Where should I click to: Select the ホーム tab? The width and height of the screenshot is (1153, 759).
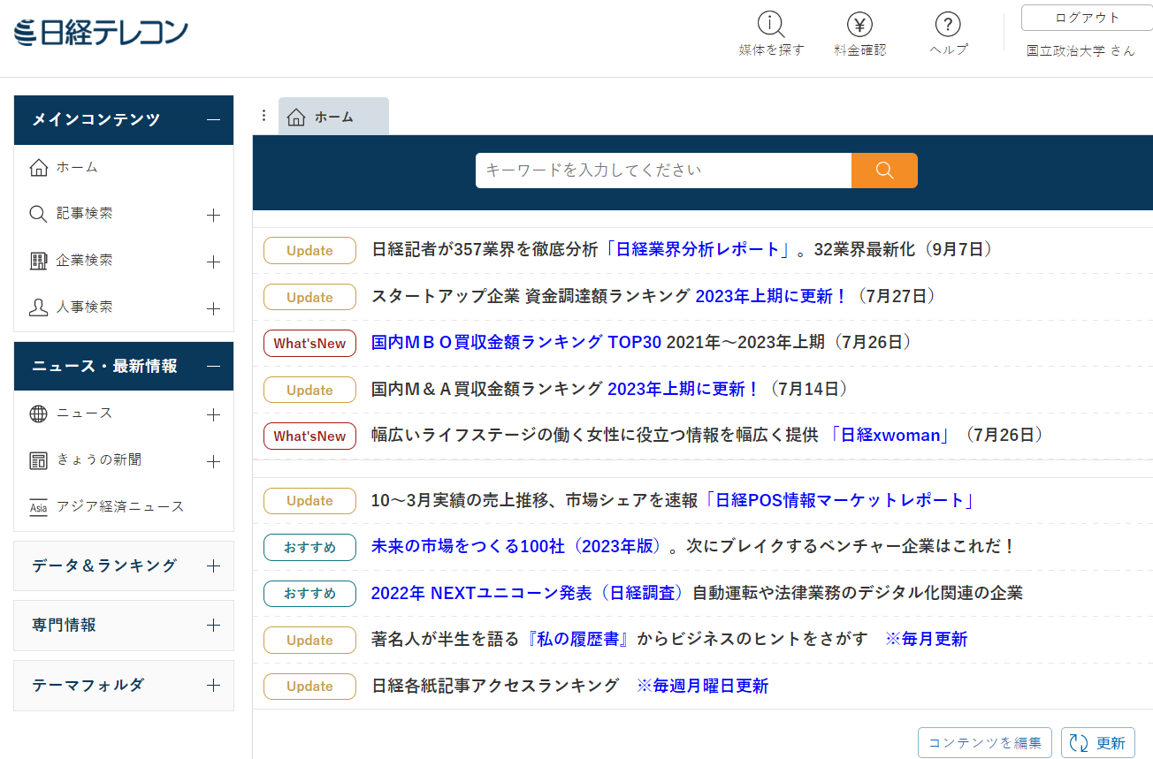(333, 116)
